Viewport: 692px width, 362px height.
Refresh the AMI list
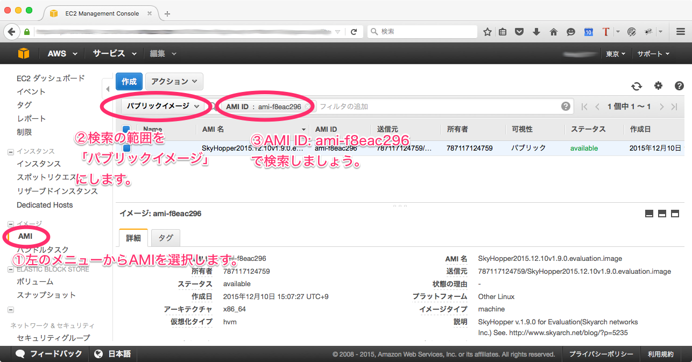click(x=637, y=86)
